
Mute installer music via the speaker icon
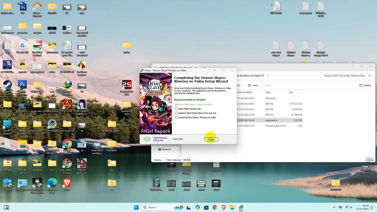(147, 139)
